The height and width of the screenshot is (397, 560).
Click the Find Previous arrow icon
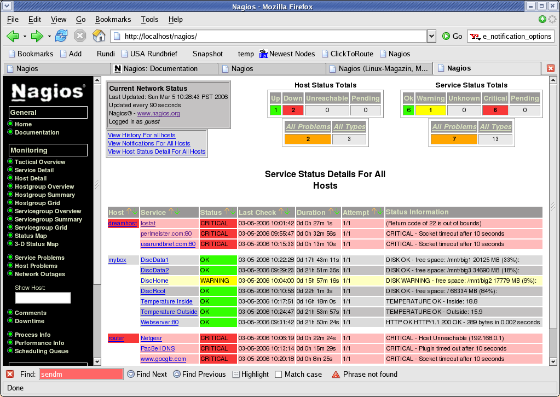point(176,374)
